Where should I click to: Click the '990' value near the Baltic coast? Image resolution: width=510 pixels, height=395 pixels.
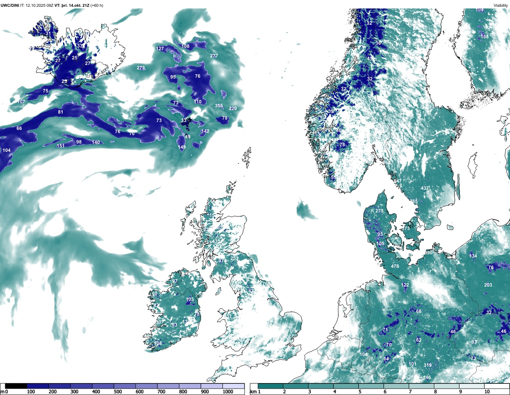point(428,253)
